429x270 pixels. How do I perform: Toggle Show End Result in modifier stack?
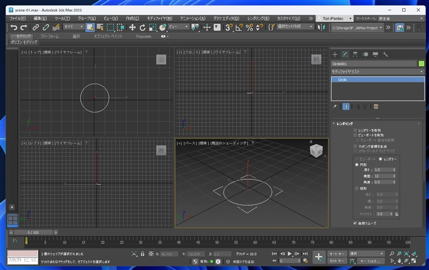click(346, 106)
